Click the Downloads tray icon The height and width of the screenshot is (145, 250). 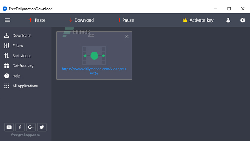point(7,35)
